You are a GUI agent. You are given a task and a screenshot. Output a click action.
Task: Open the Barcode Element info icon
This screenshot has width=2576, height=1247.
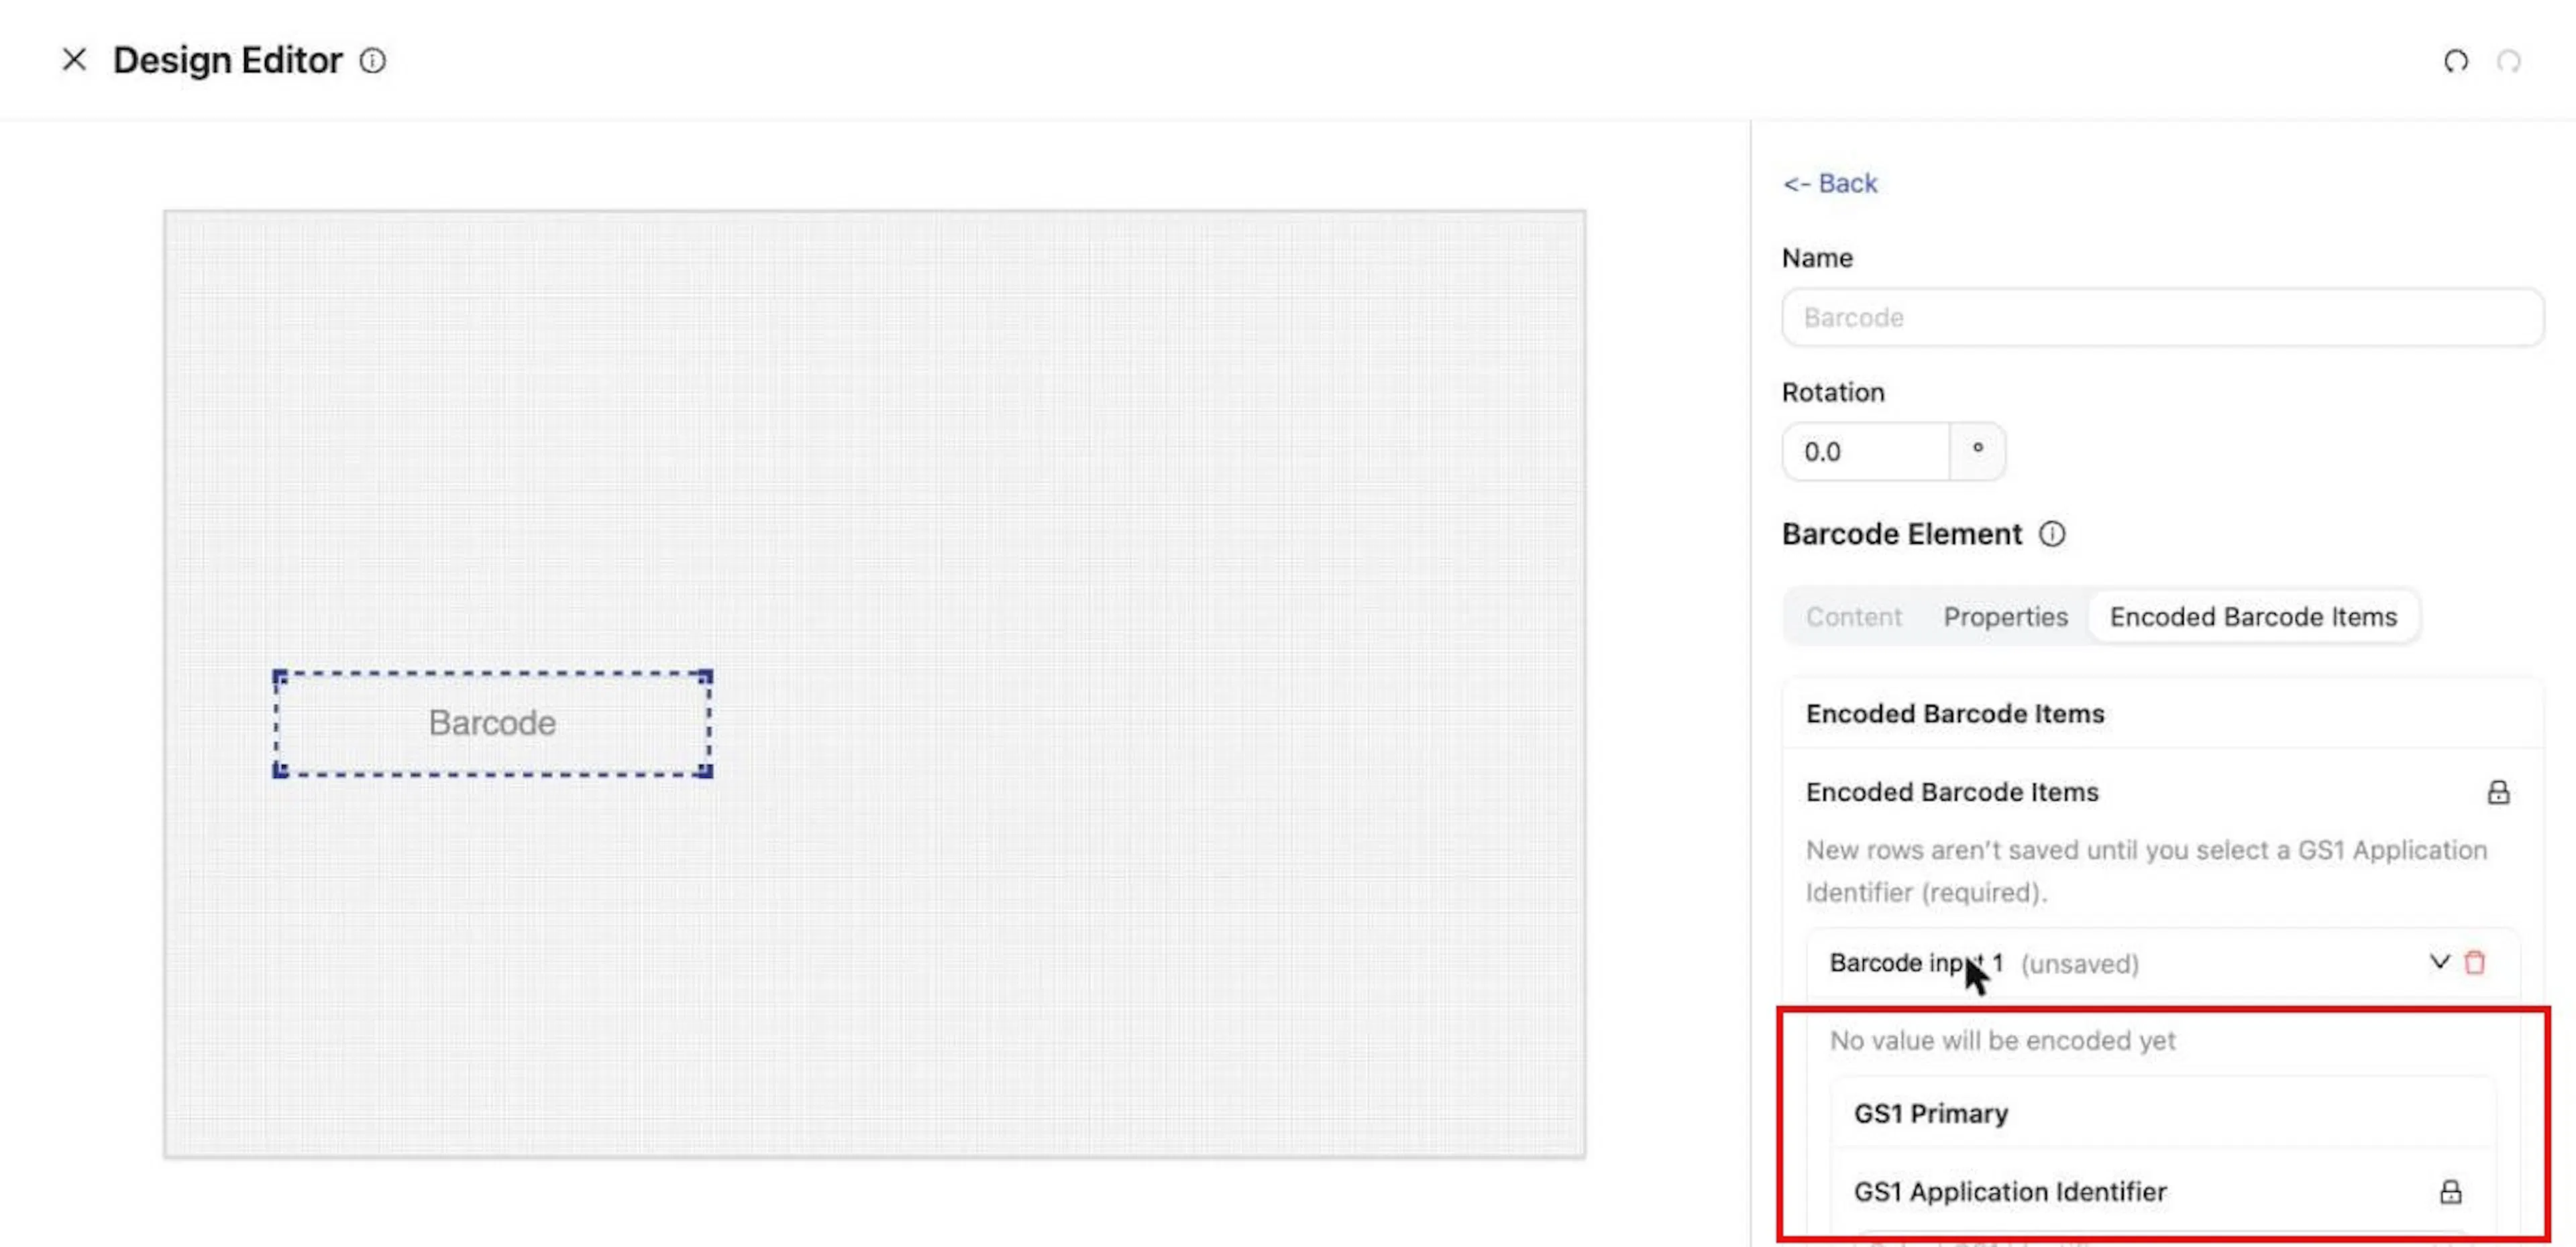coord(2052,534)
